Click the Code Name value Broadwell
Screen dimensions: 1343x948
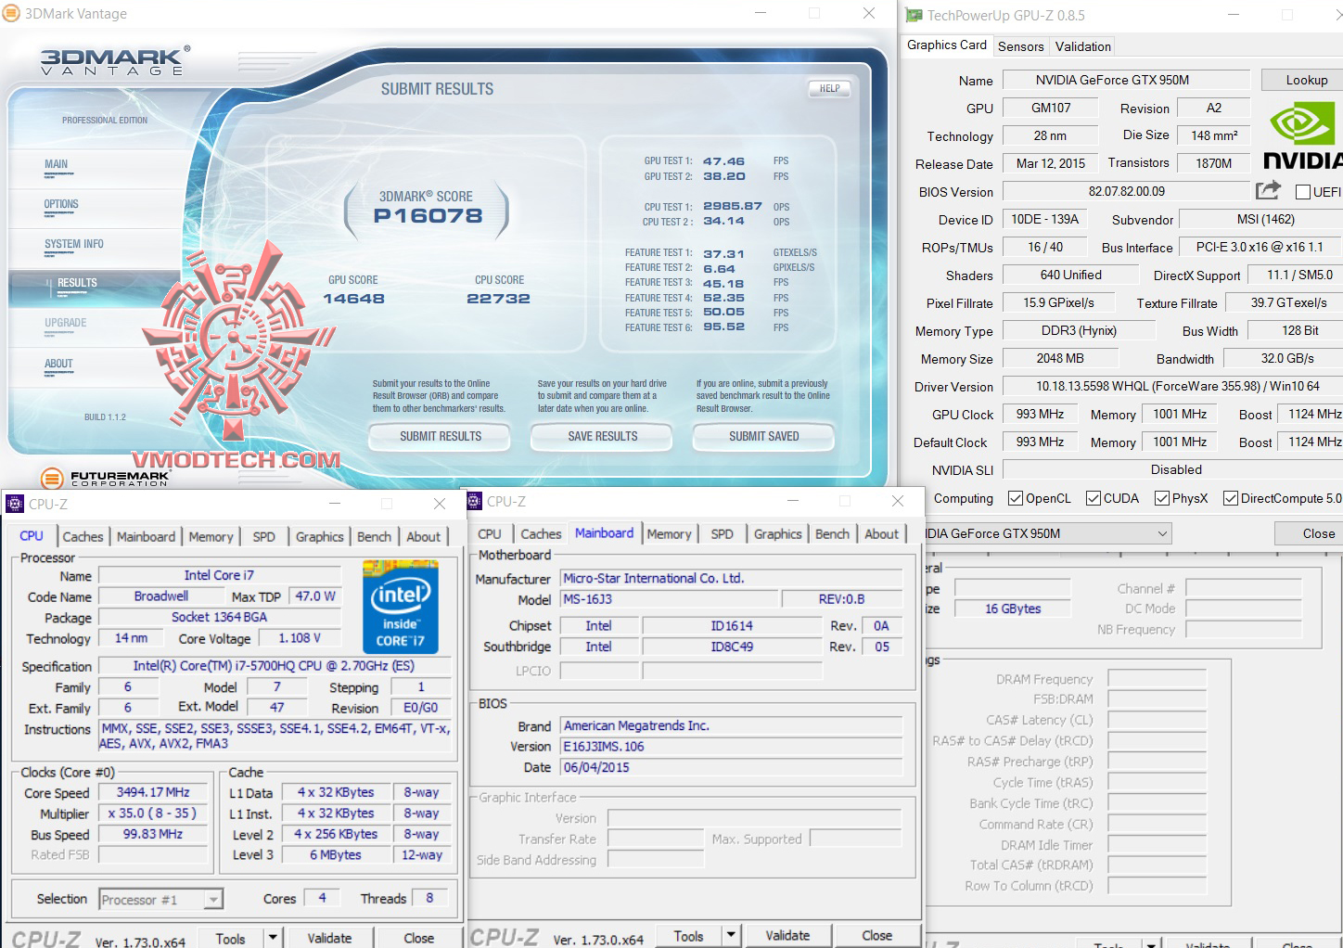(x=161, y=596)
